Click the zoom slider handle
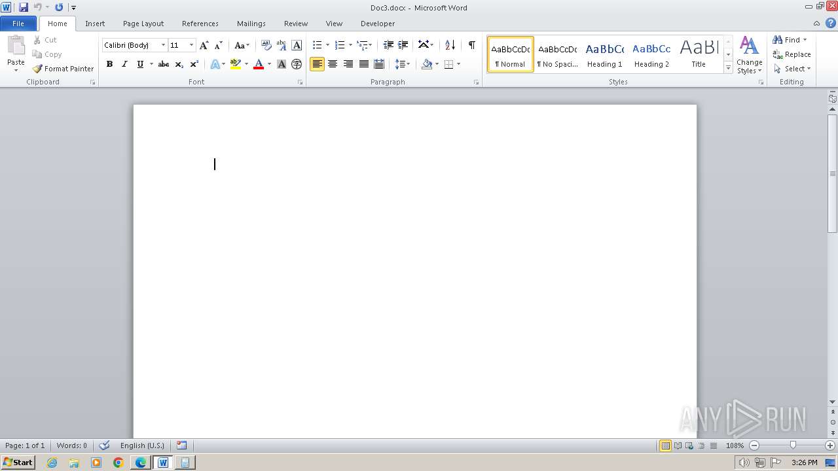The image size is (838, 471). click(x=793, y=445)
